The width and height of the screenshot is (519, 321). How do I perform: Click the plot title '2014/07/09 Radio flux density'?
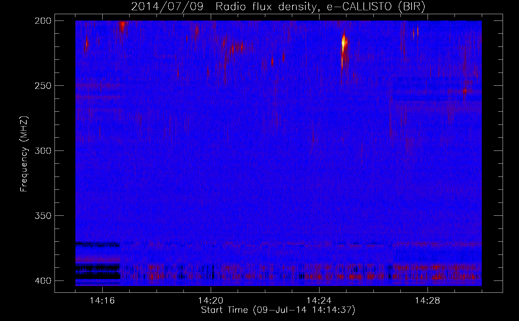[278, 6]
